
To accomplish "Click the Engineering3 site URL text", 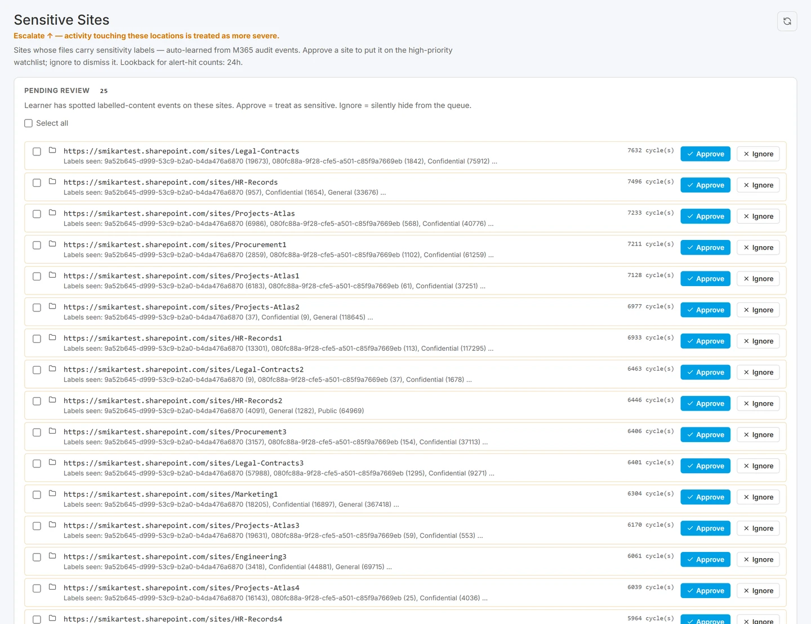I will 175,556.
